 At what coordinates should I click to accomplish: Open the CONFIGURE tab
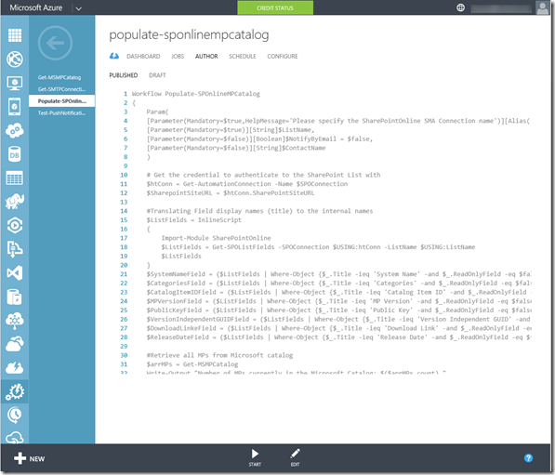click(x=283, y=57)
